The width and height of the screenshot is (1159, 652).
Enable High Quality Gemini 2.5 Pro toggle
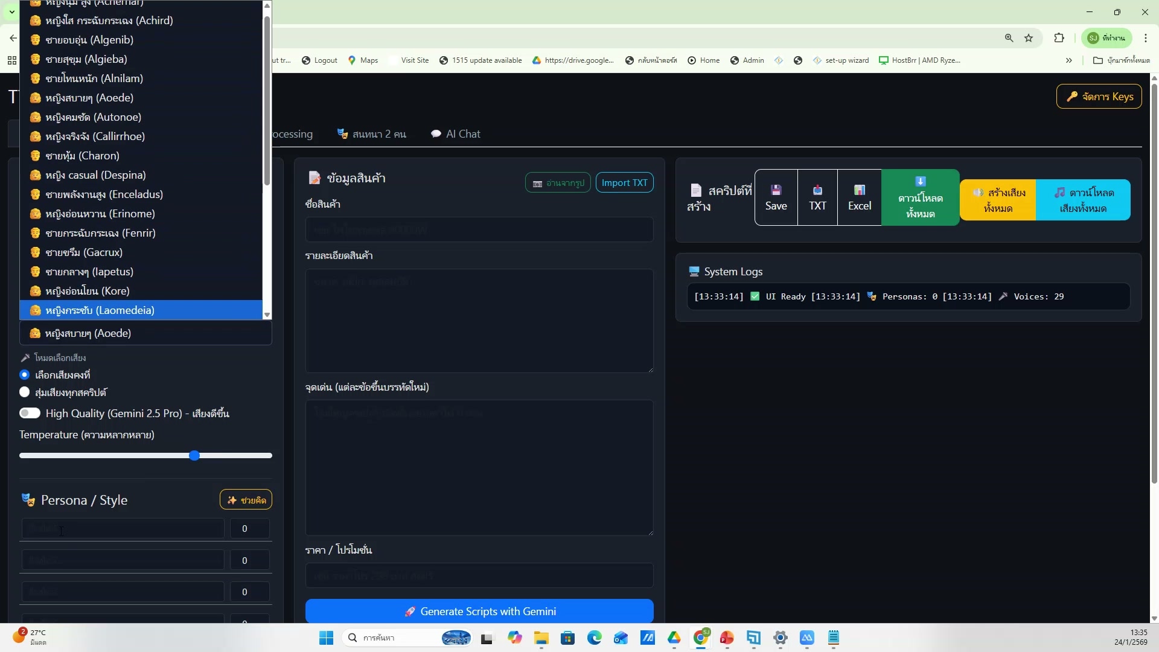point(30,414)
